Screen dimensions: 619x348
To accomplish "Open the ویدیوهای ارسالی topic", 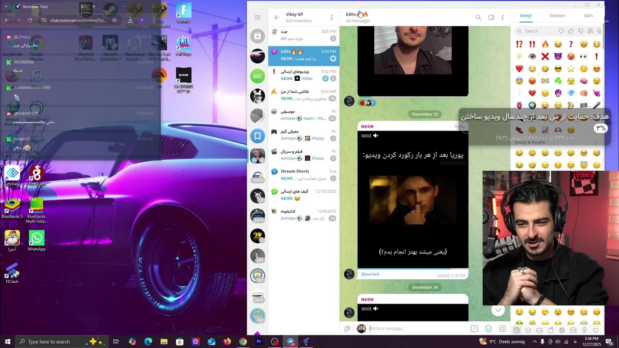I will click(x=304, y=75).
